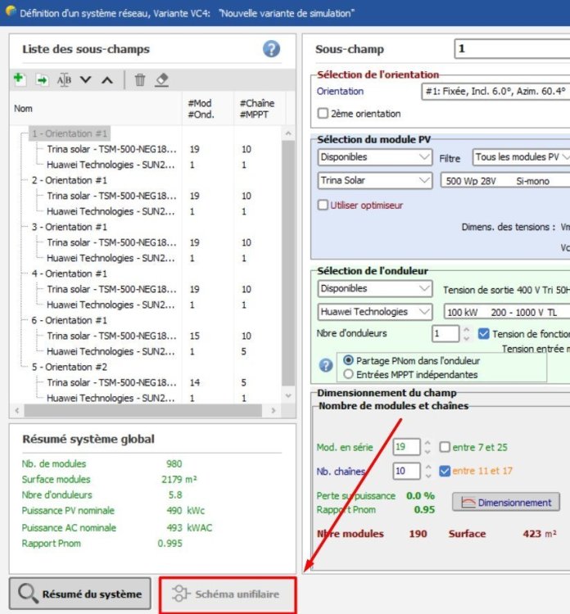This screenshot has height=614, width=570.
Task: Open the Huawei Technologies manufacturer dropdown
Action: click(375, 312)
